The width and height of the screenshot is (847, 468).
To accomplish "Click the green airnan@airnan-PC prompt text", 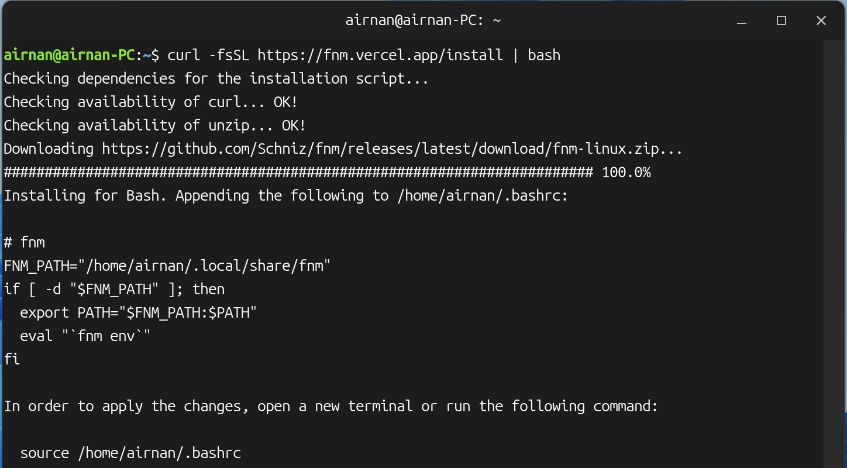I will 70,55.
